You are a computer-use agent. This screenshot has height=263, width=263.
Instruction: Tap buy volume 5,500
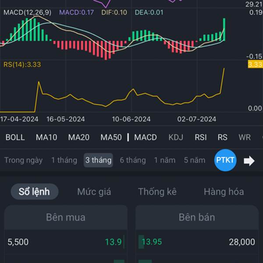tap(18, 242)
